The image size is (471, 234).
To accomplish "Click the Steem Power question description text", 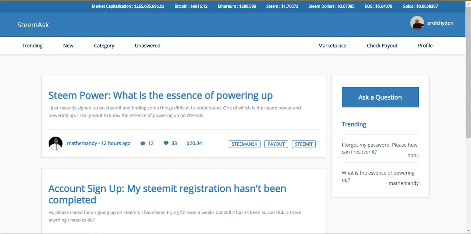I will (x=175, y=111).
